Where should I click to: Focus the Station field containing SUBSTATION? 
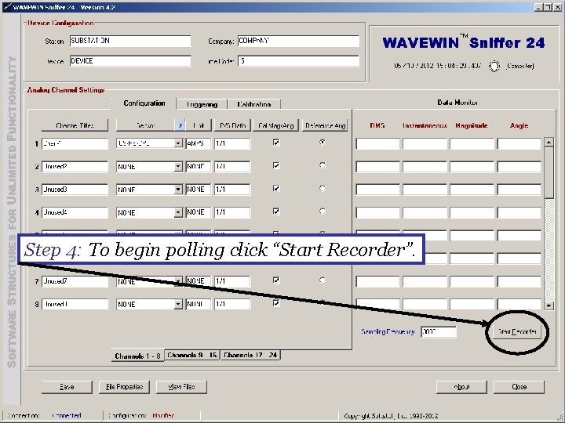click(x=130, y=41)
